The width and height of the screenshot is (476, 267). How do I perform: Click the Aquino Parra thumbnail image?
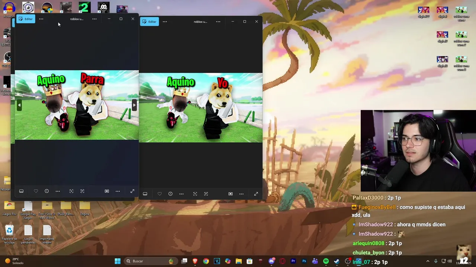77,105
